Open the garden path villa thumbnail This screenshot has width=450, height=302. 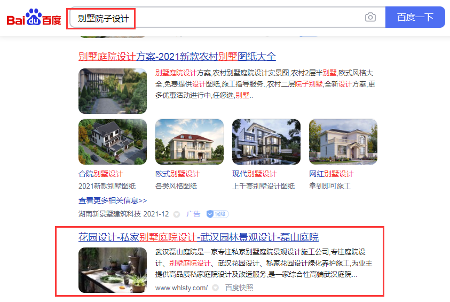tap(113, 91)
